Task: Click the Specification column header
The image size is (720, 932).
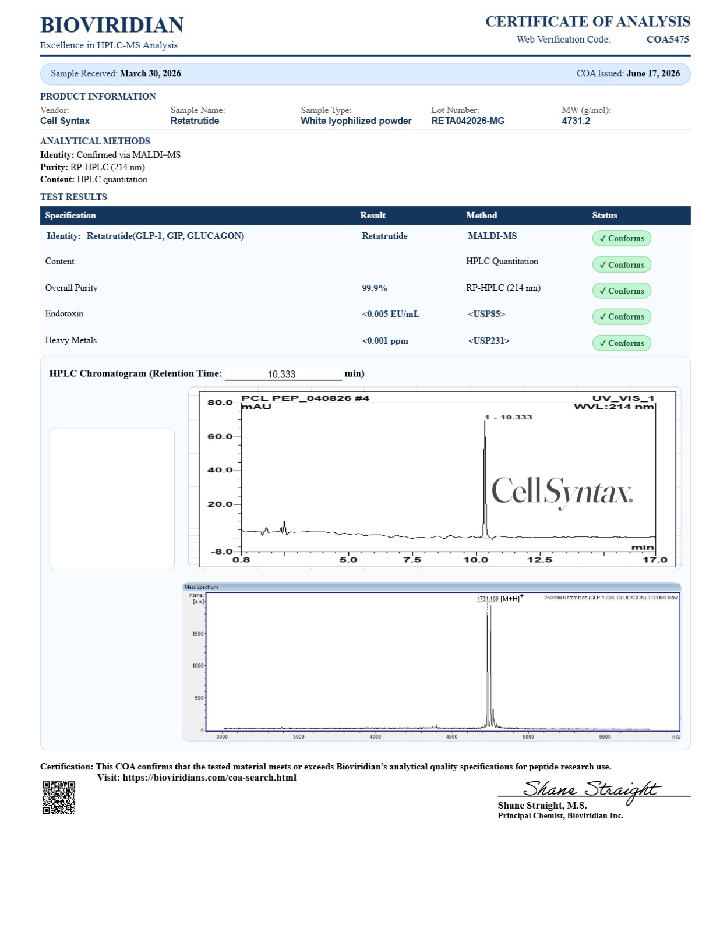Action: tap(70, 216)
